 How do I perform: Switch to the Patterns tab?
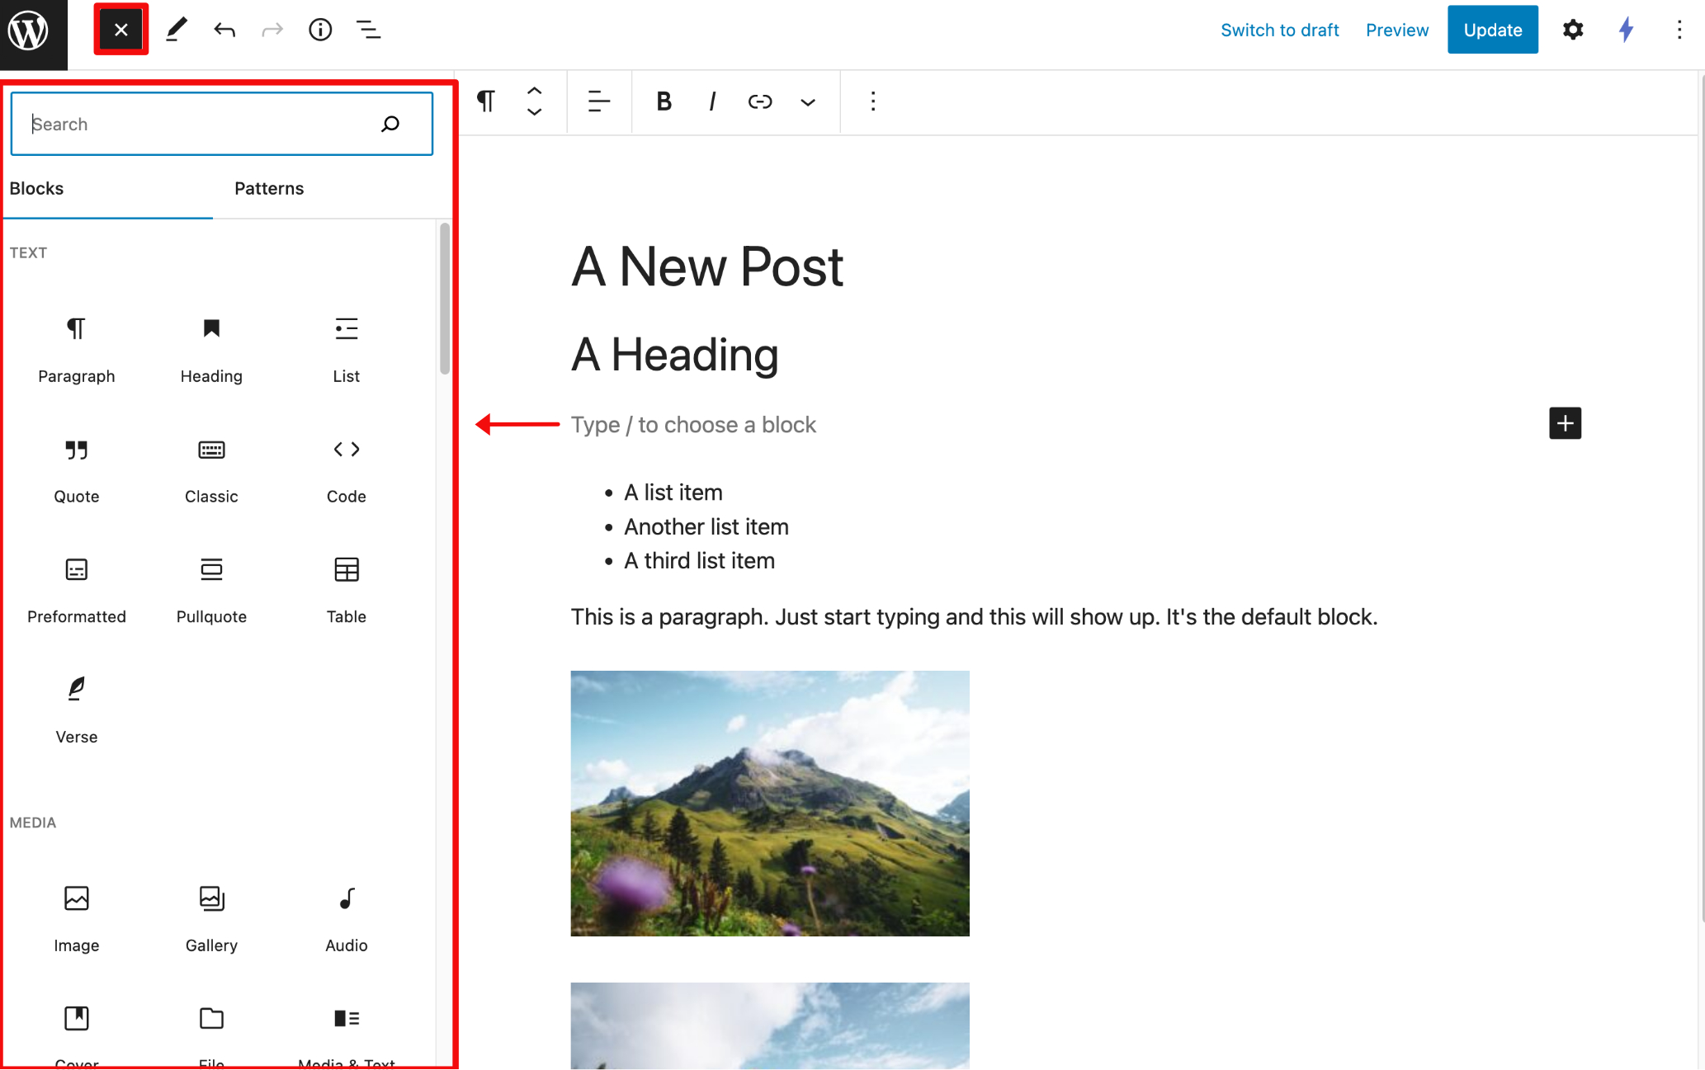pos(269,189)
